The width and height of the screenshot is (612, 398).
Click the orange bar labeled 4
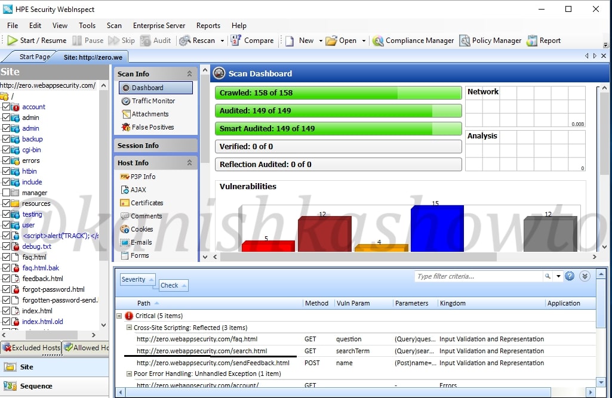[382, 248]
